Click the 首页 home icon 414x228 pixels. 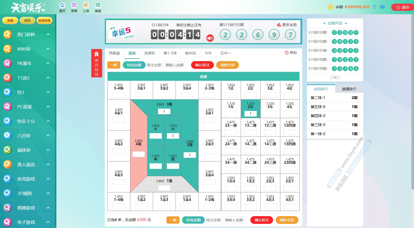(62, 5)
